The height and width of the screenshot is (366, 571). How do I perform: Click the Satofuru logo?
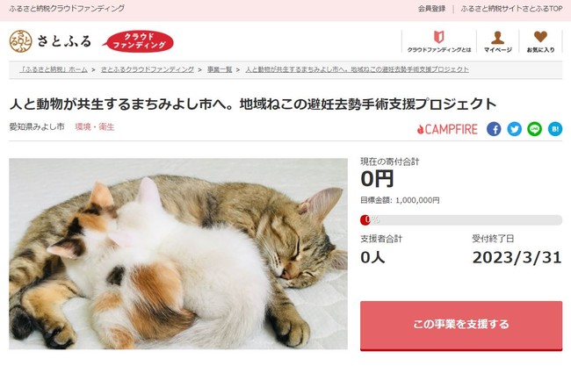[x=50, y=41]
